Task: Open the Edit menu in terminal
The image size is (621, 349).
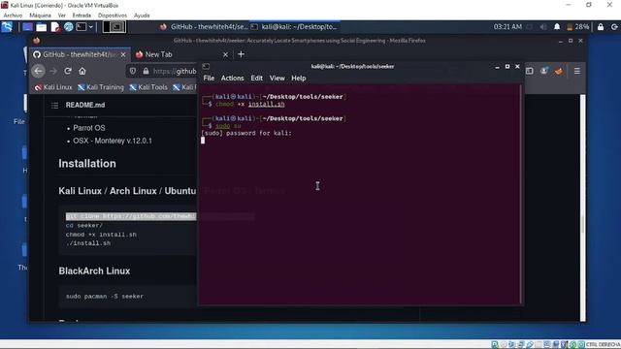Action: 256,78
